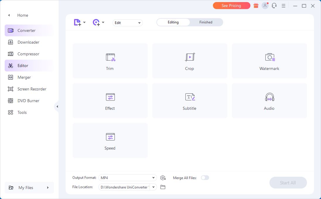Click See Pricing button

(x=232, y=6)
